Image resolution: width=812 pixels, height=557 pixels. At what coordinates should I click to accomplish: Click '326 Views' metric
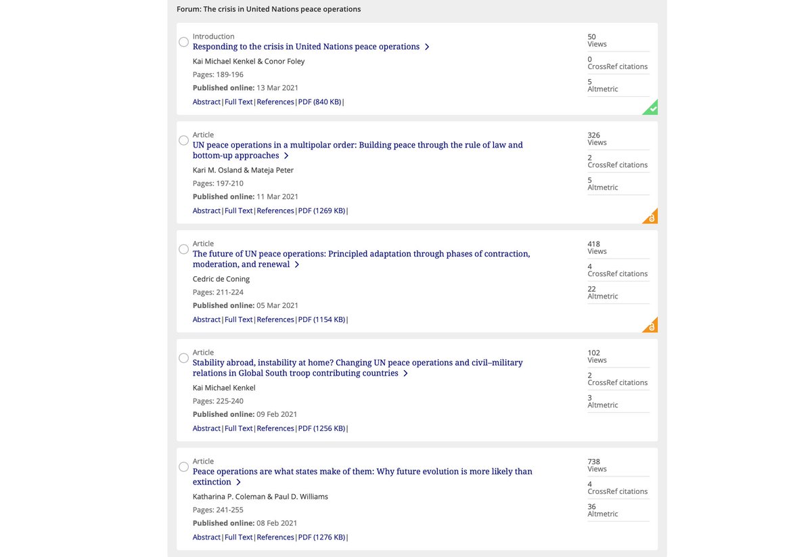coord(597,139)
